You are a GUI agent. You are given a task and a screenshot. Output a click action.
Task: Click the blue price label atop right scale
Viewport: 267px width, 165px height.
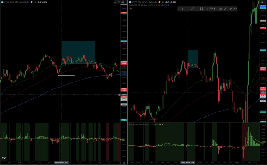pyautogui.click(x=263, y=6)
